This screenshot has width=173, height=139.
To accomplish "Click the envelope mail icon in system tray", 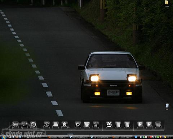I will [x=146, y=137].
